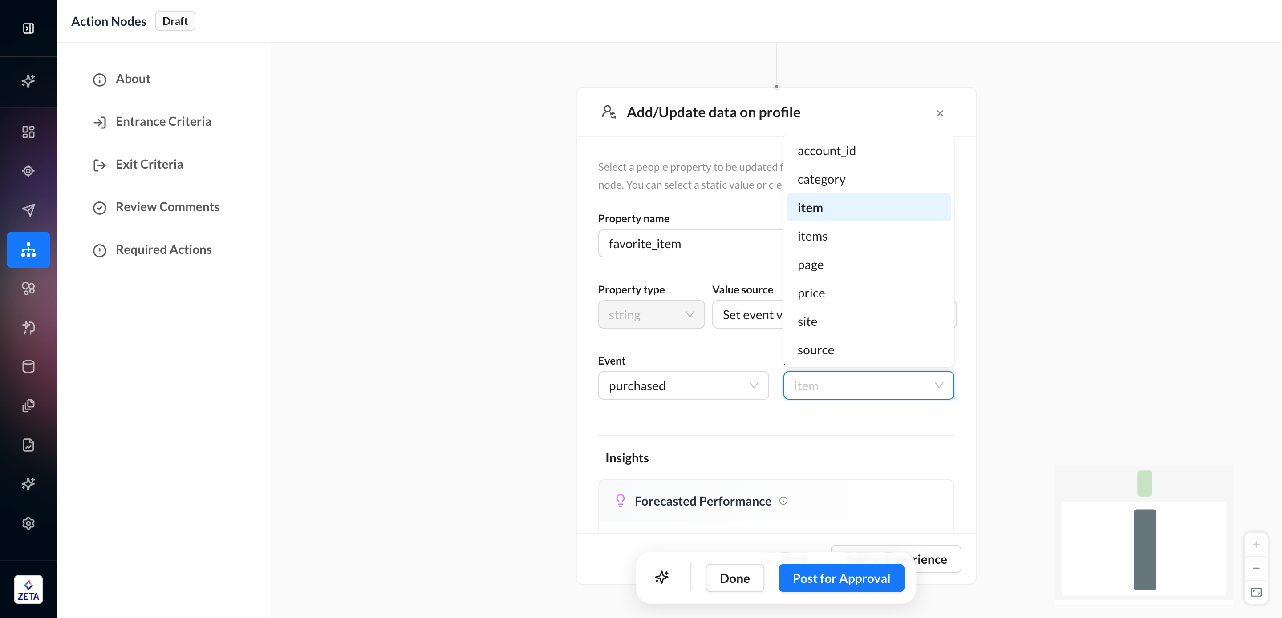Click the Post for Approval button

[x=840, y=578]
